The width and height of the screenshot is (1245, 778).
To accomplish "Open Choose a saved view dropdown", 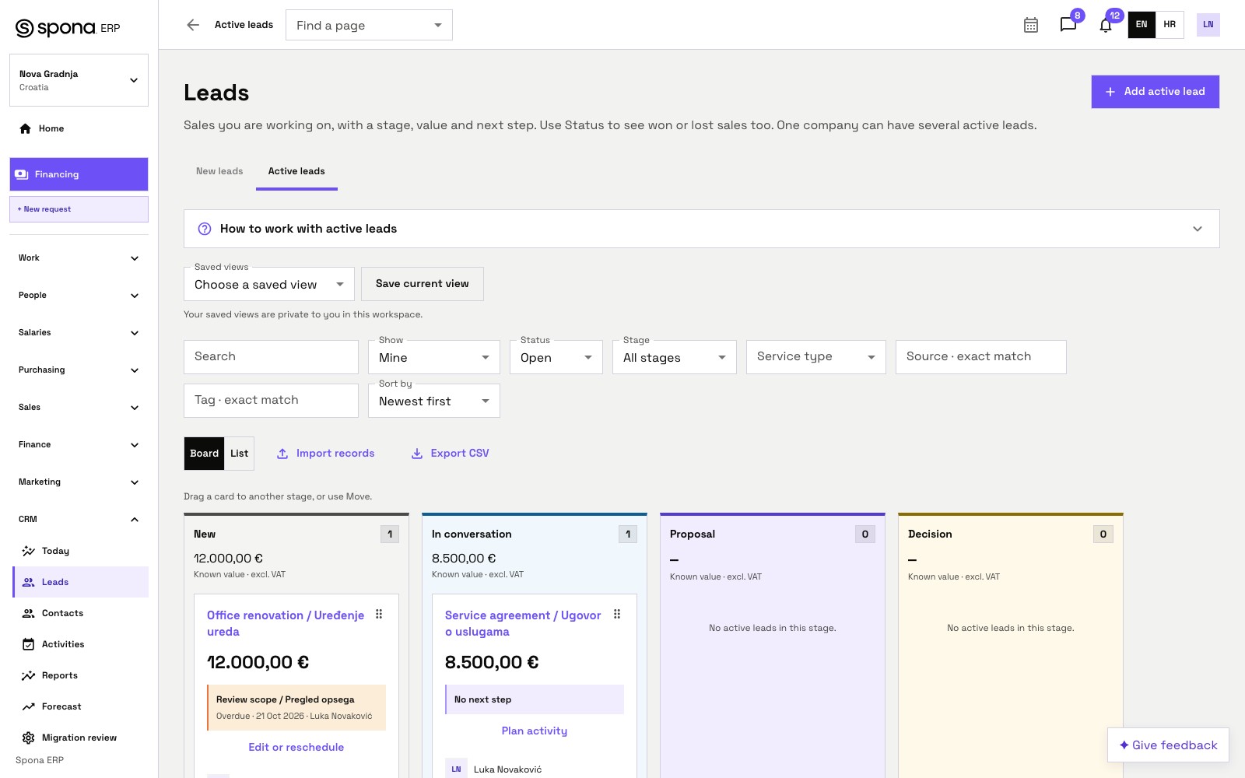I will (x=269, y=284).
